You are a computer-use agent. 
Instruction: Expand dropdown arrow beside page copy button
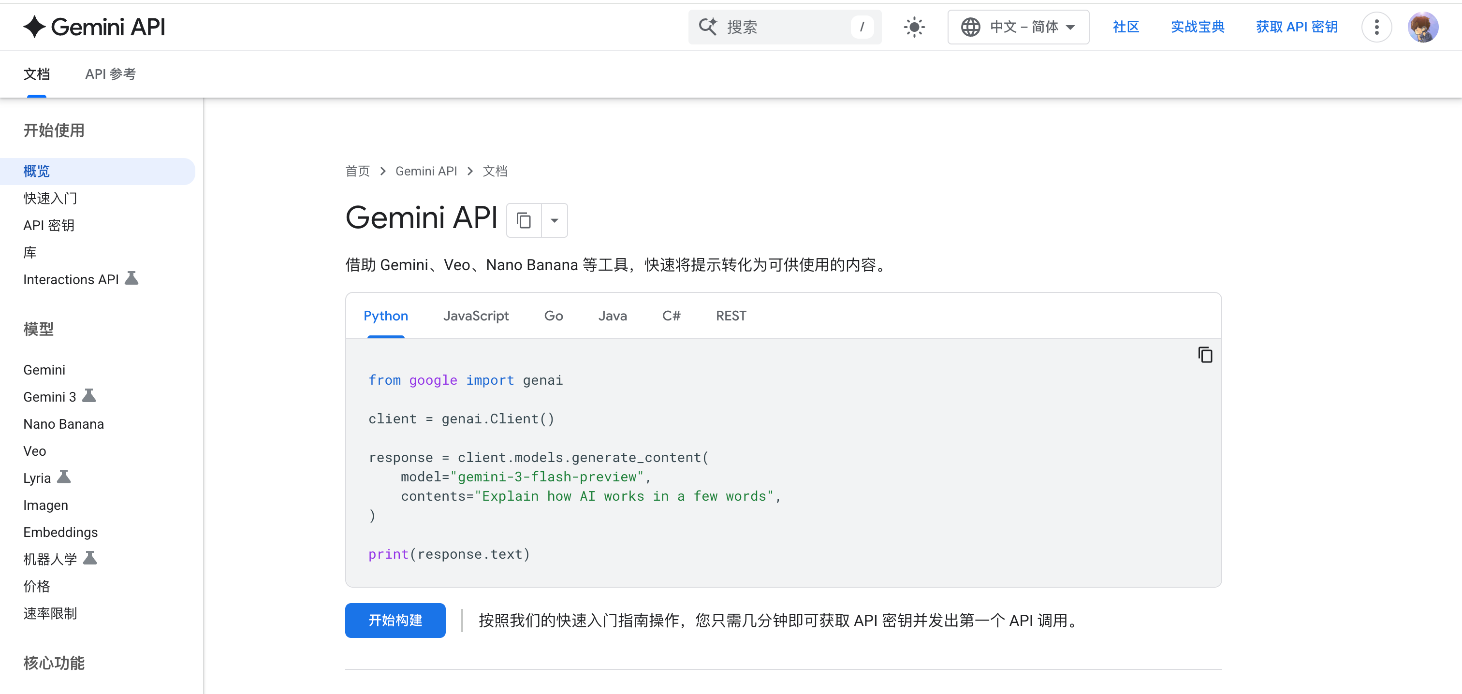pos(555,220)
